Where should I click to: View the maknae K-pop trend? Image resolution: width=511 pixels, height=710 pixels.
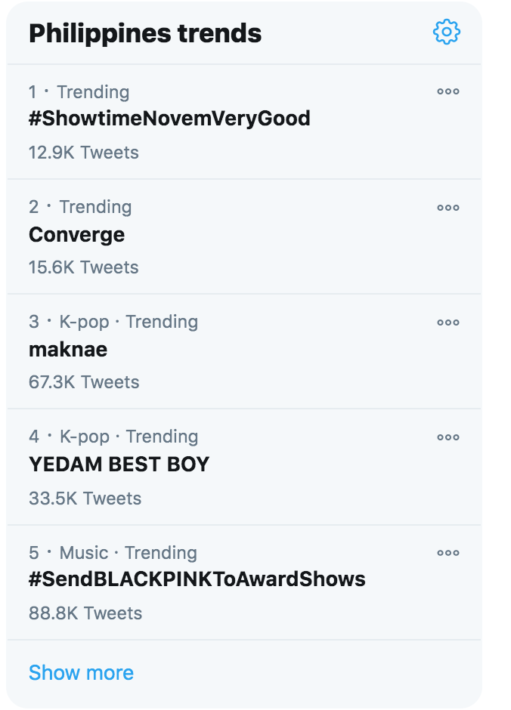click(68, 350)
